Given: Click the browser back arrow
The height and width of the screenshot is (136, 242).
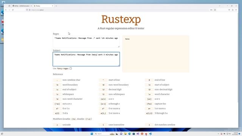Looking at the screenshot, I should click(6, 10).
